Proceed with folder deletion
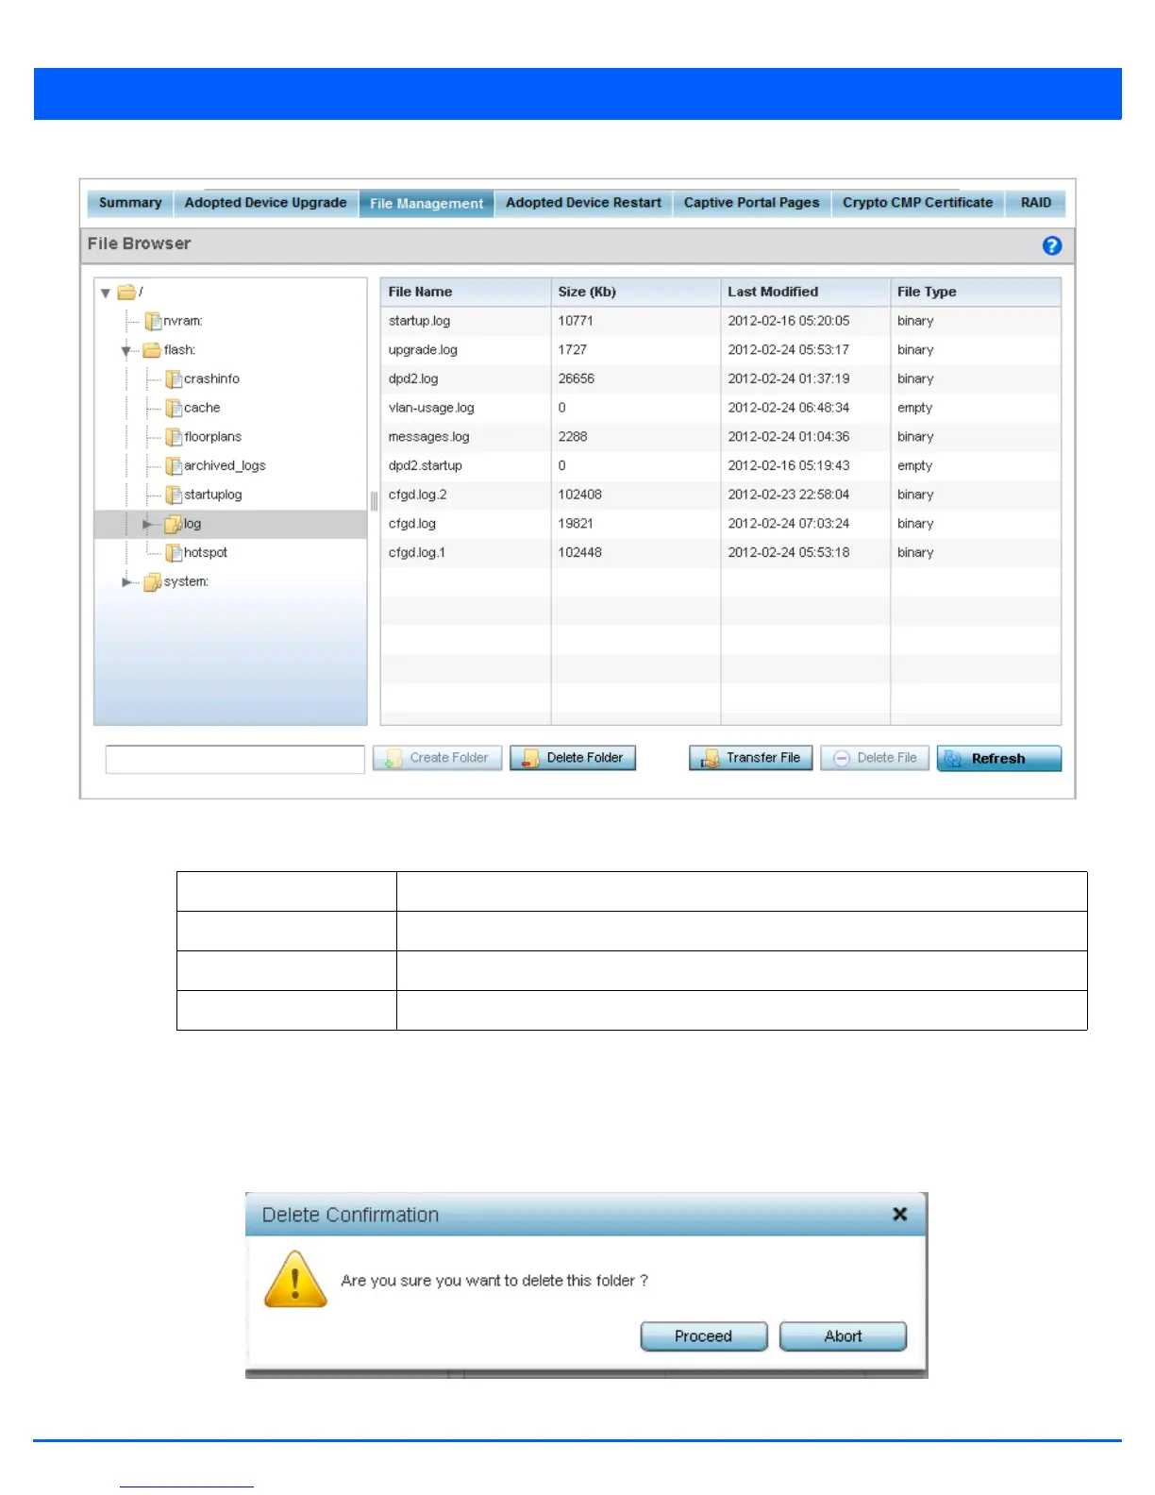 pos(704,1336)
